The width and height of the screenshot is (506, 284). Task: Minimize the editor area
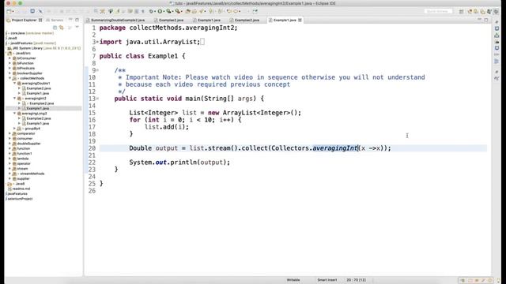tap(479, 20)
